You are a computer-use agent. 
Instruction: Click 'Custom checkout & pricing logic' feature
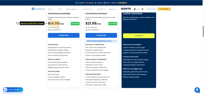134,47
